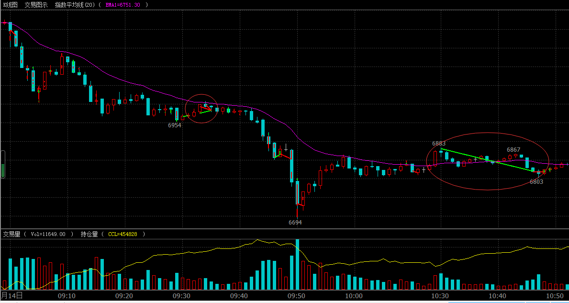The height and width of the screenshot is (303, 569).
Task: Click the 09:40 time axis label
Action: pos(239,295)
